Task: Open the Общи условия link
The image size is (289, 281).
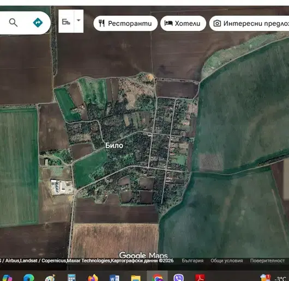Action: coord(226,260)
